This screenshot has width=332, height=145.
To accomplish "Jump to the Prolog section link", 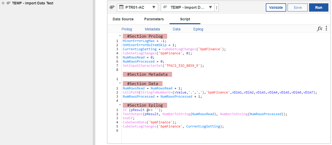I will click(127, 29).
